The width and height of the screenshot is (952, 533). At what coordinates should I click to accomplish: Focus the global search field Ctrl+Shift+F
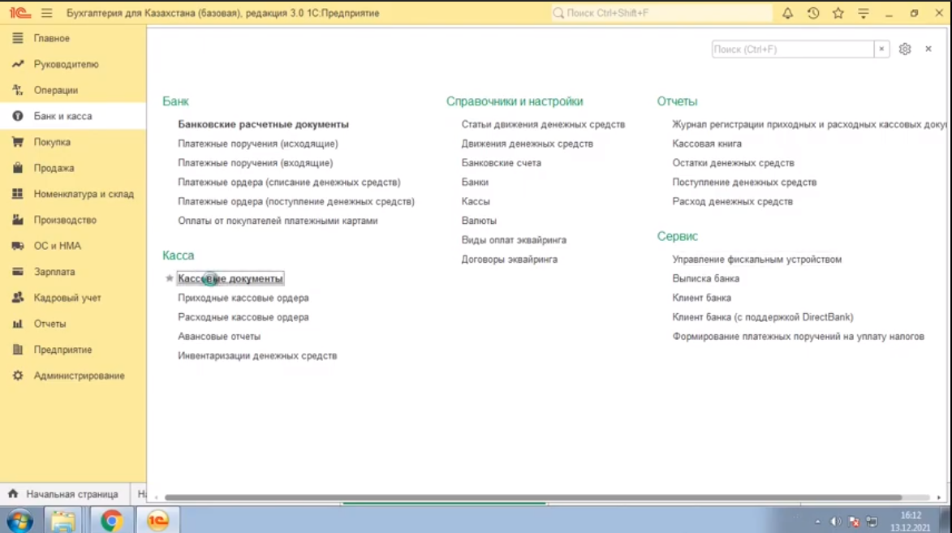661,13
